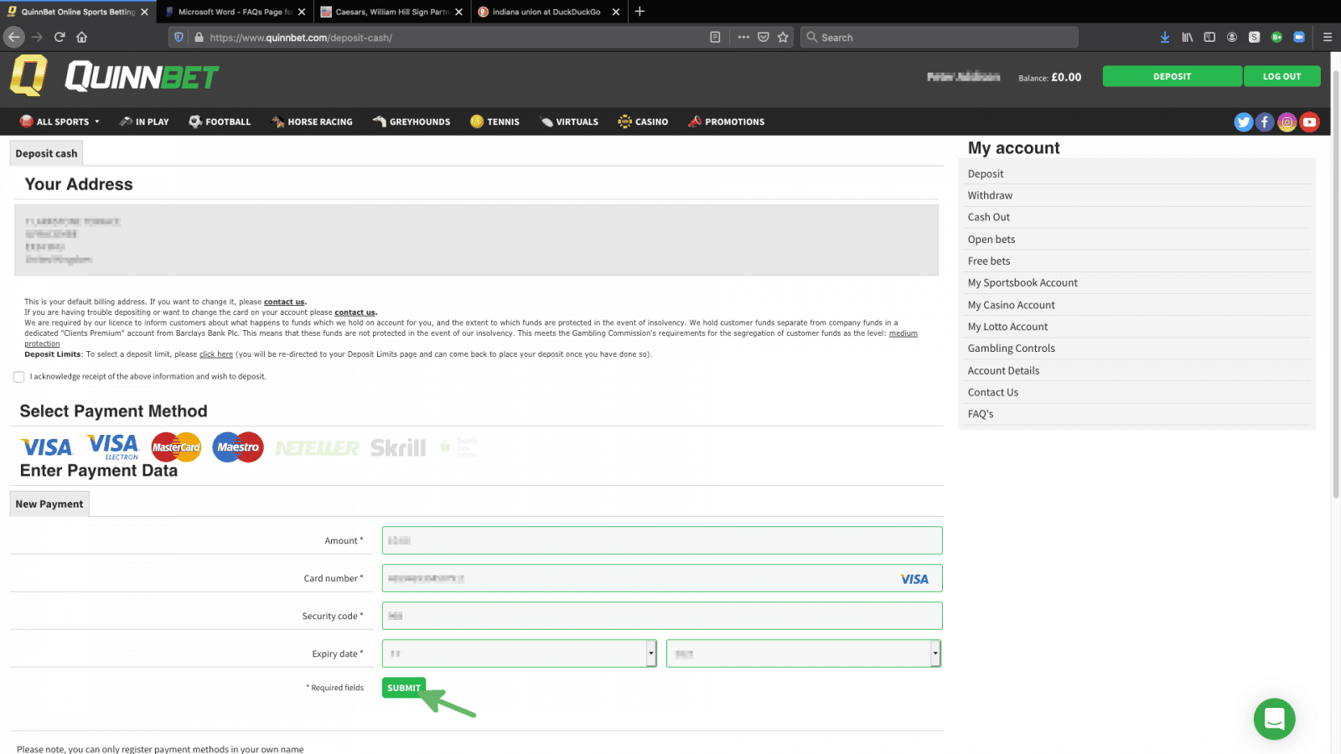Bookmark this page with star icon

click(x=783, y=37)
